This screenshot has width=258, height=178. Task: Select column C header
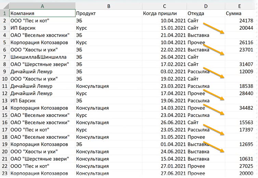[x=164, y=6]
